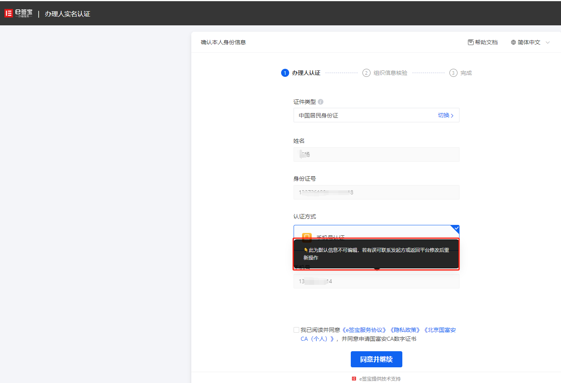
Task: Click the help document icon
Action: [470, 42]
